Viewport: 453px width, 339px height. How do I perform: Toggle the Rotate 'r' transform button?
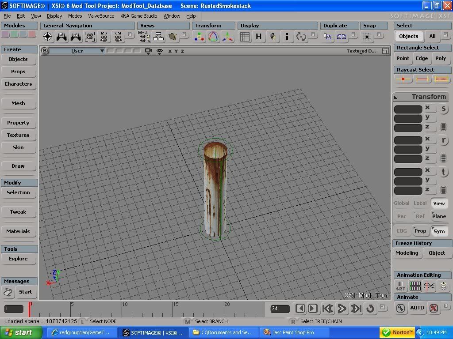pyautogui.click(x=443, y=140)
